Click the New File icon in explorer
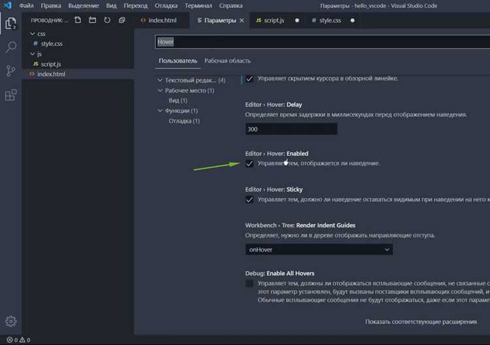The height and width of the screenshot is (345, 490). pyautogui.click(x=78, y=20)
